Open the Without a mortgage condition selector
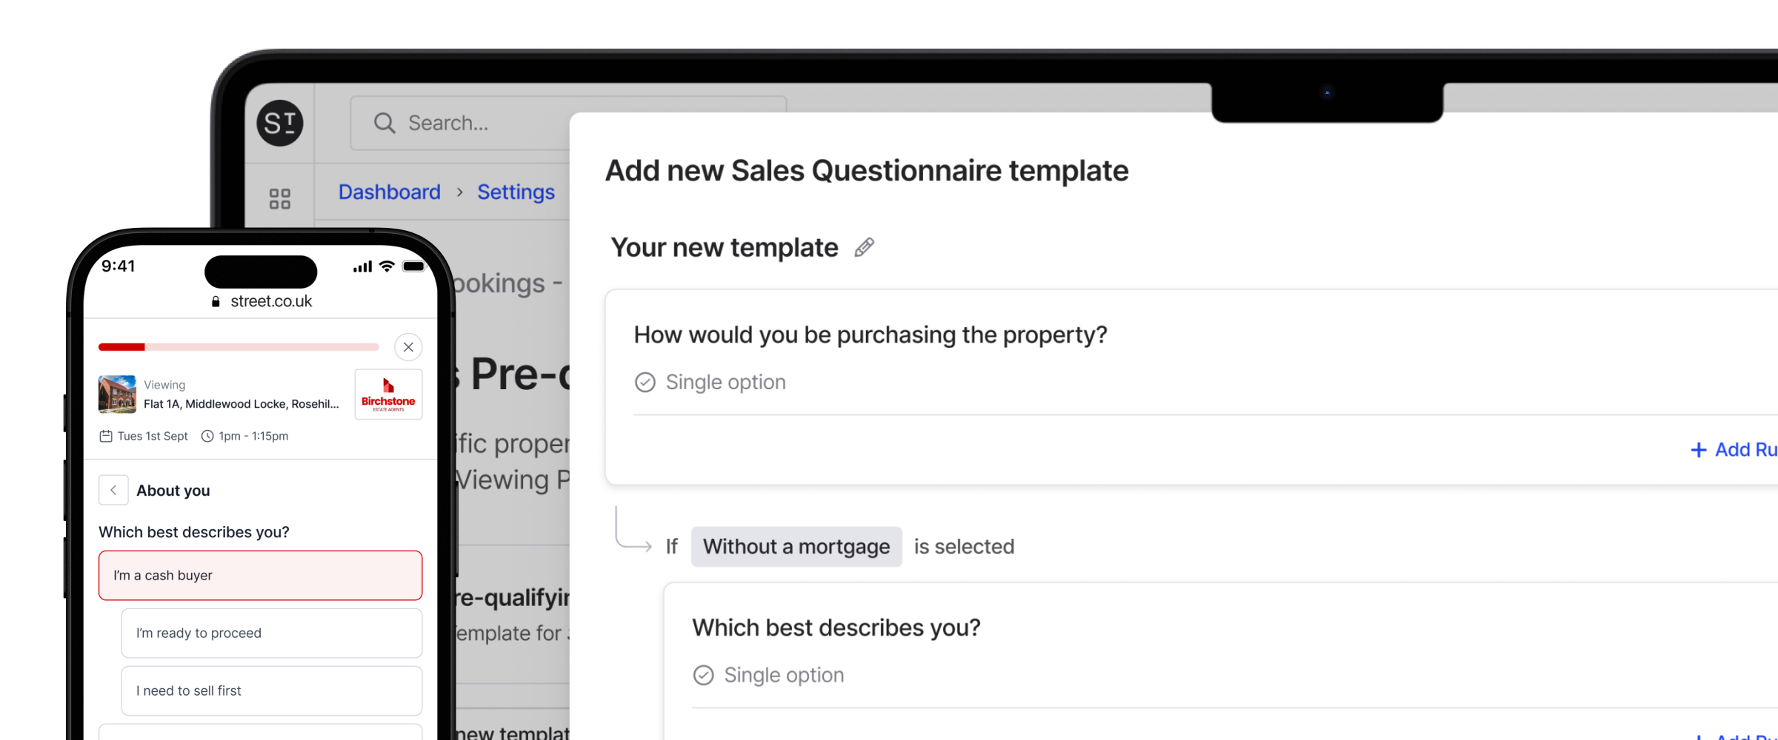1778x740 pixels. pyautogui.click(x=796, y=546)
